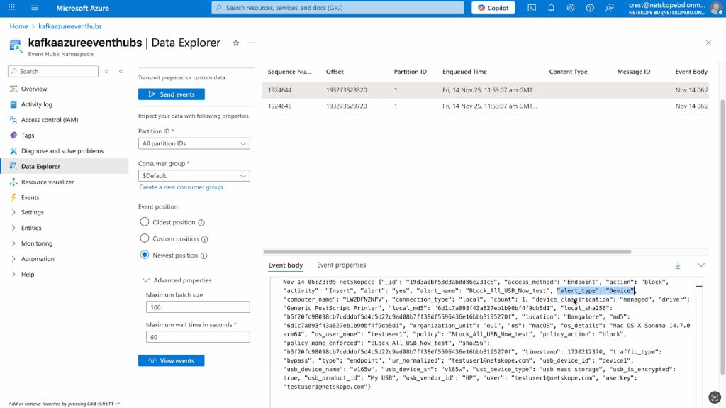Collapse the Advanced properties section
The width and height of the screenshot is (726, 408).
tap(146, 280)
